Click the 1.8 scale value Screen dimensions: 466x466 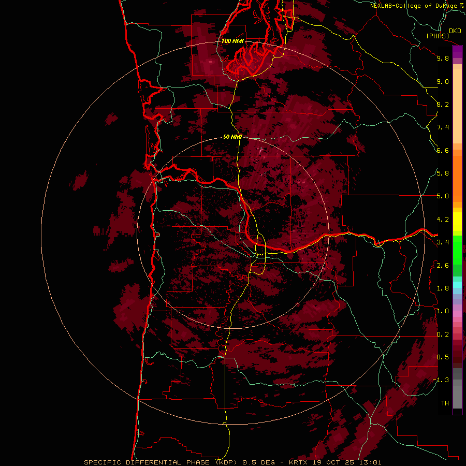point(443,288)
